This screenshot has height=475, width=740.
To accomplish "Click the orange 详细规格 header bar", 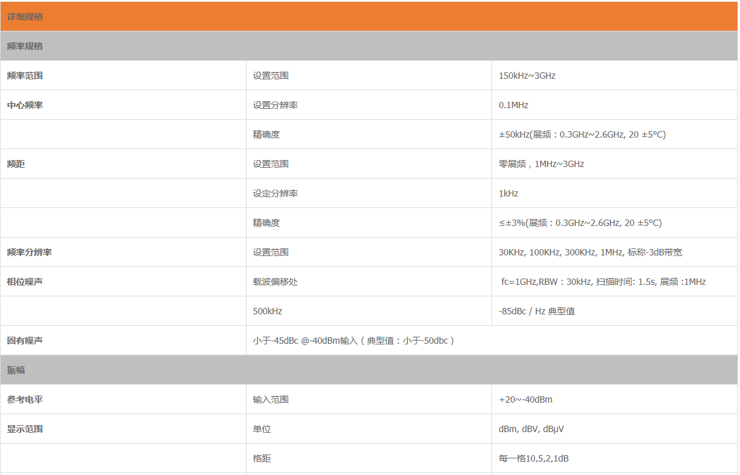I will (x=368, y=17).
